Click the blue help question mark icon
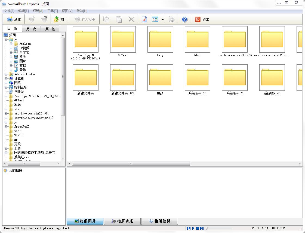The image size is (305, 233). 185,19
